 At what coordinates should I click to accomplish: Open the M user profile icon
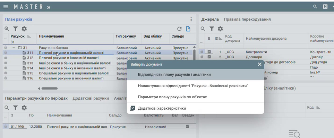tap(325, 7)
